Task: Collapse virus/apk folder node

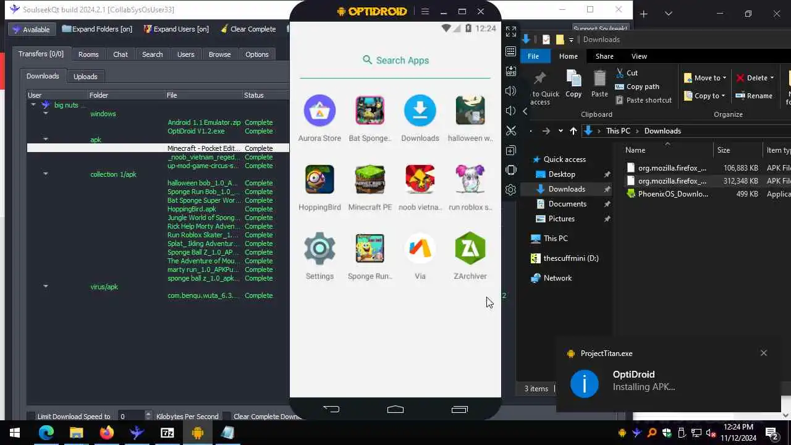Action: click(x=46, y=287)
